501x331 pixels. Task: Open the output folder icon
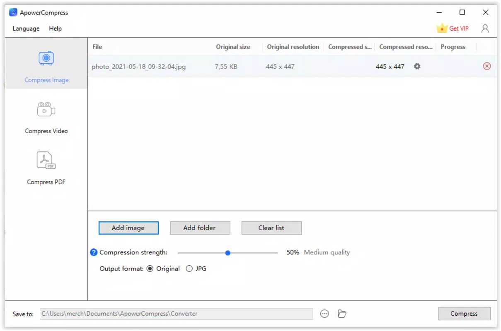pyautogui.click(x=342, y=314)
